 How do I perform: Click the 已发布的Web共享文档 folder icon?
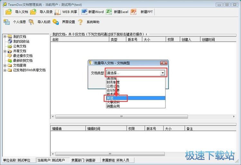point(10,70)
